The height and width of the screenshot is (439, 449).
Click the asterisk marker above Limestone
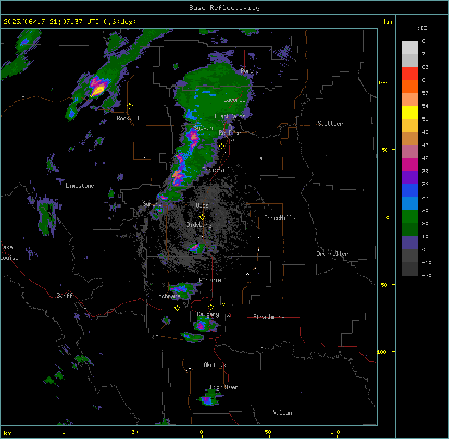[80, 180]
